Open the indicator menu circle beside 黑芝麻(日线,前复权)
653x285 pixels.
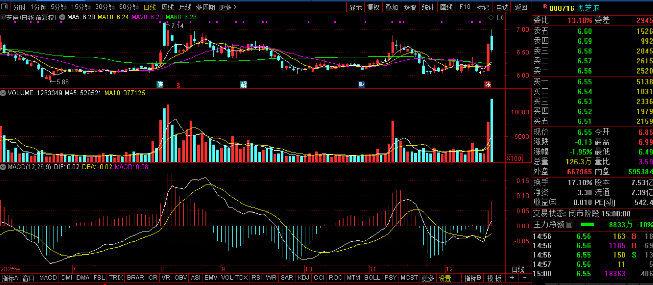click(62, 17)
